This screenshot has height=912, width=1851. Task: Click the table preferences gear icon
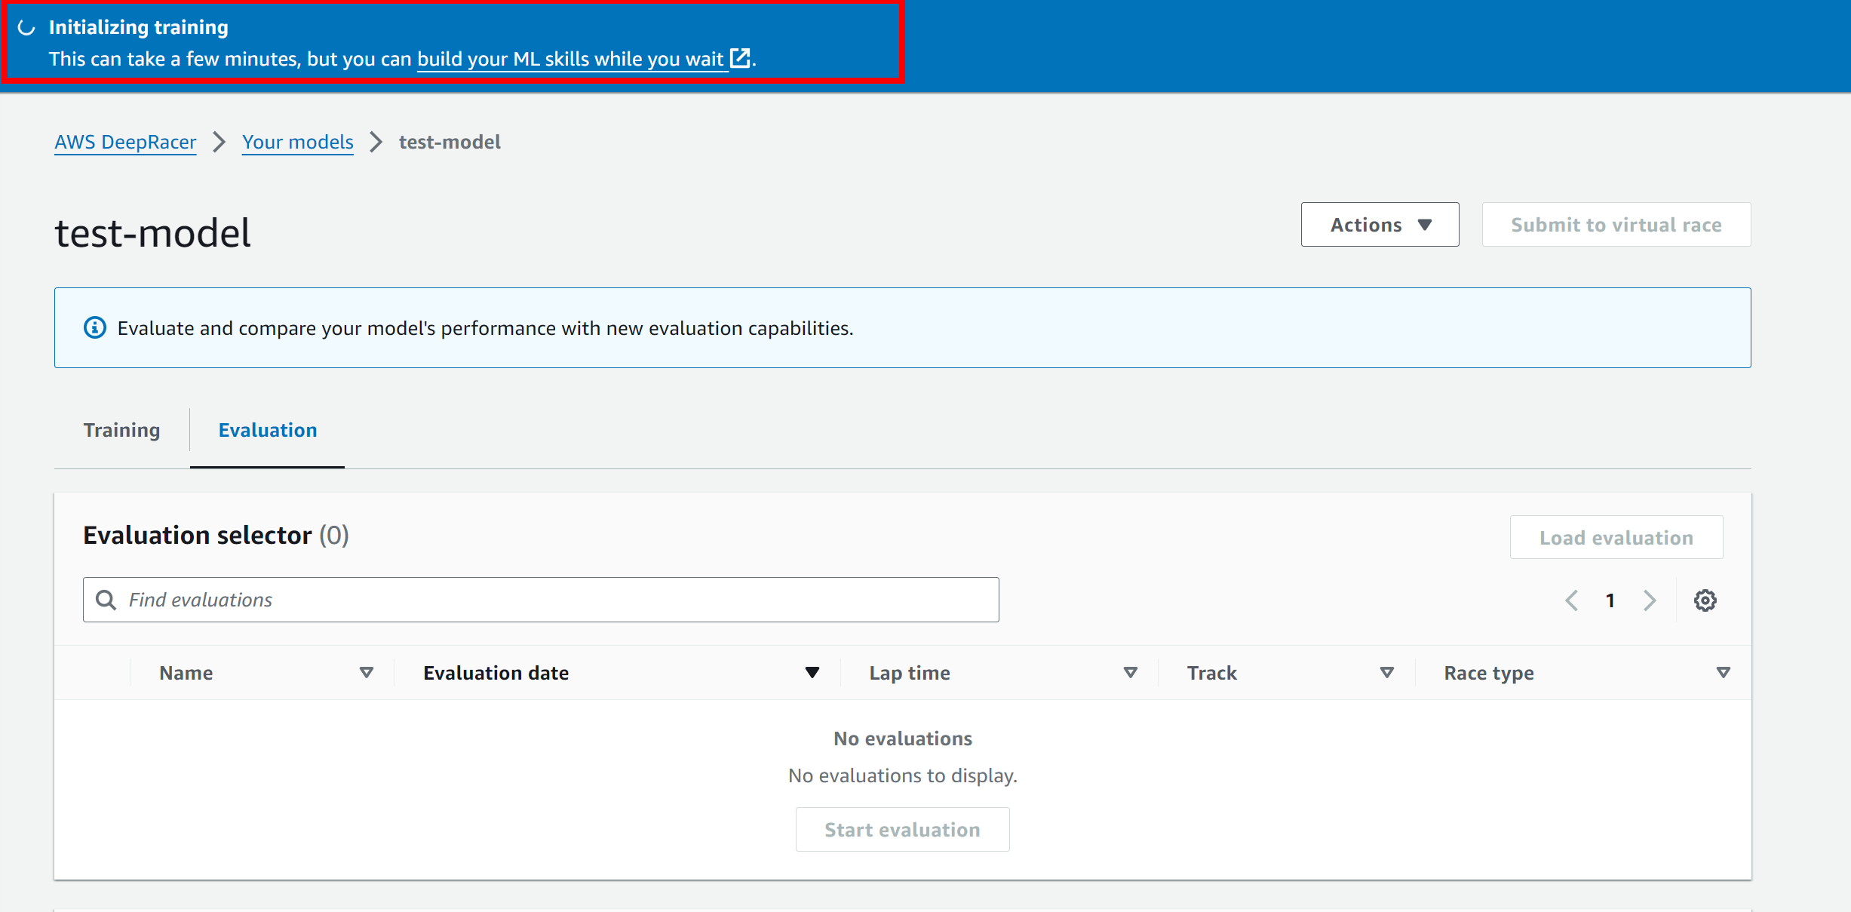point(1705,600)
